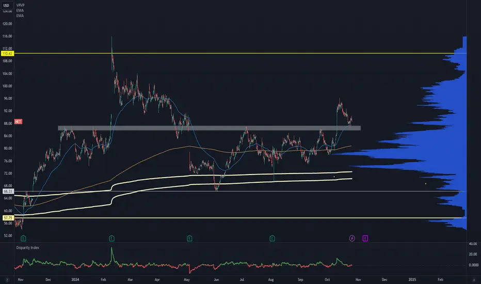Select the yellow 110.43 price label

7,53
